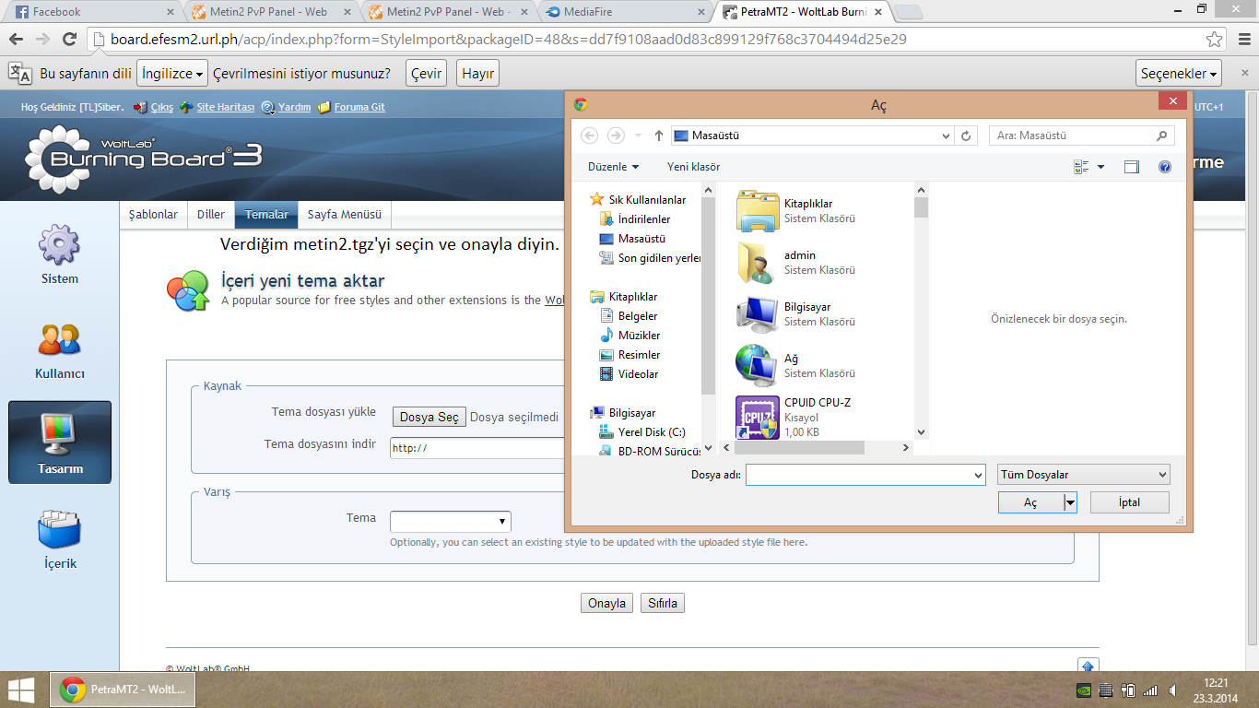
Task: Refresh the Masaüstü folder location
Action: 966,136
